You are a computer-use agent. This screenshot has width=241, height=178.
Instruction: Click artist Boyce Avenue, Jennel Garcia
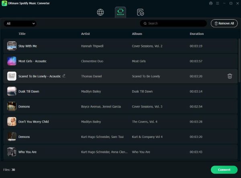click(101, 107)
